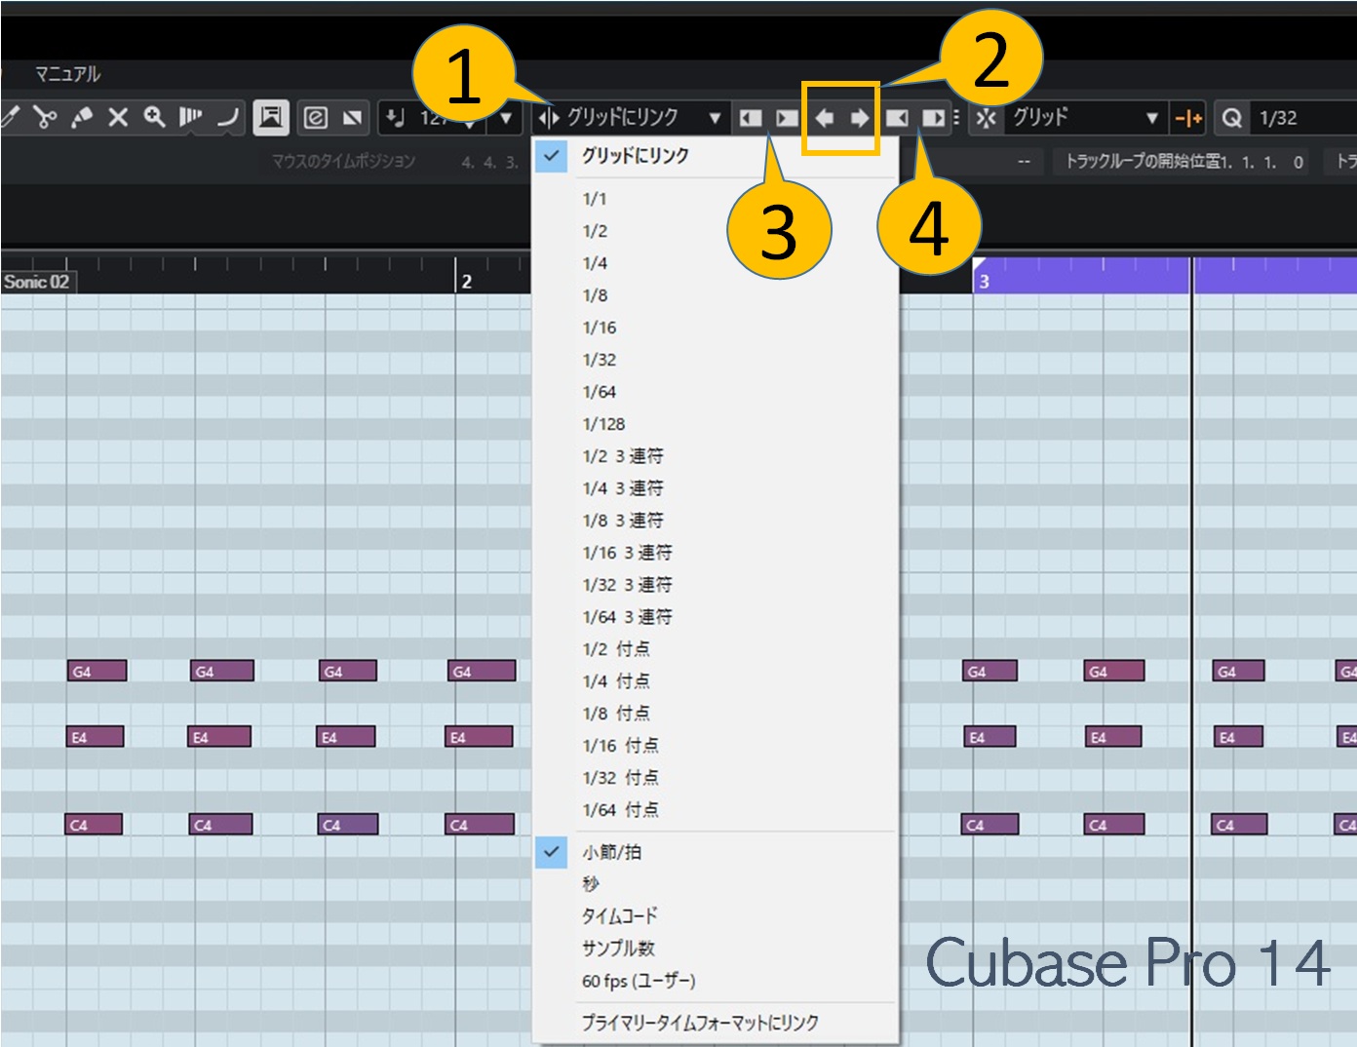Open the グリッド snap type dropdown
This screenshot has width=1357, height=1047.
(1151, 118)
